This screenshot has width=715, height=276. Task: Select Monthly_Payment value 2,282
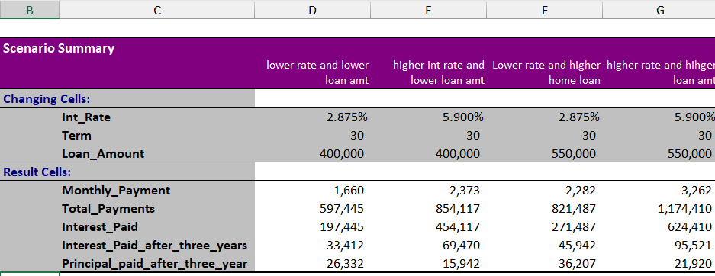point(581,191)
